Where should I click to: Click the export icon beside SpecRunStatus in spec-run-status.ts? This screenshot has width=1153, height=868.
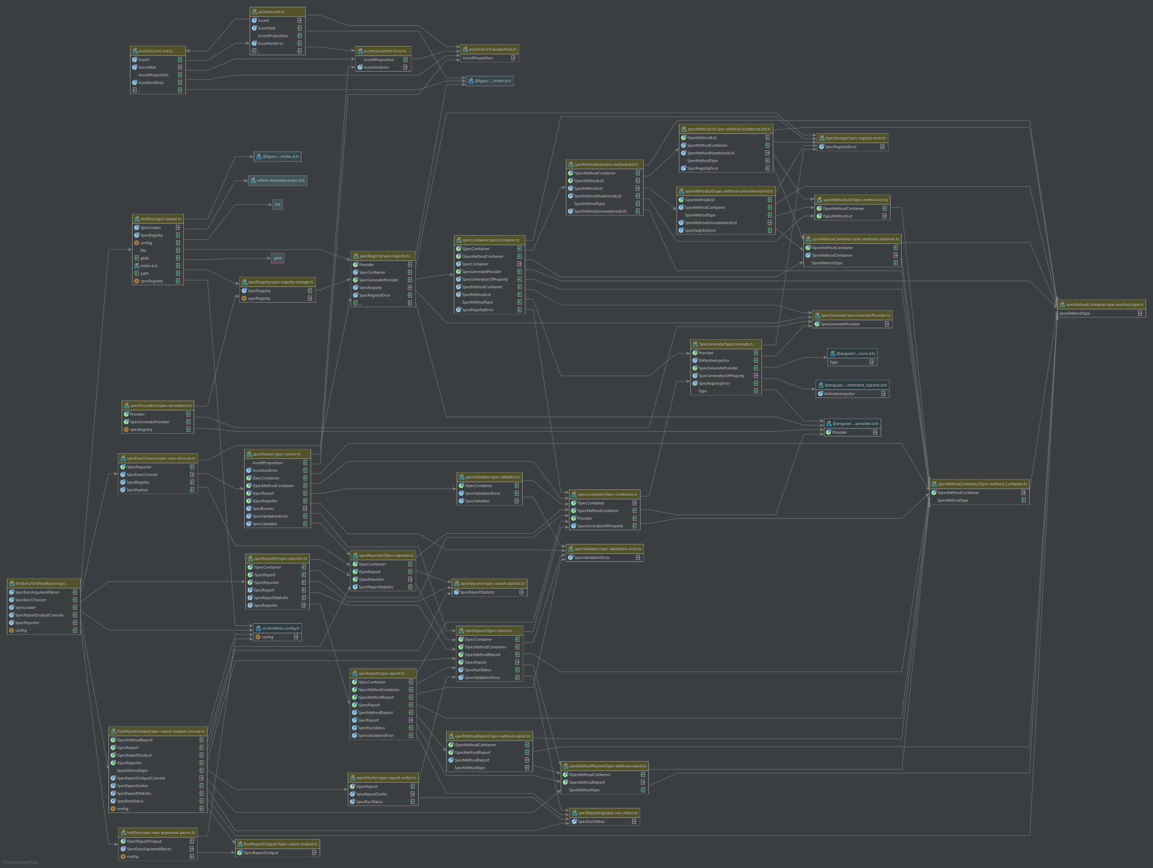point(634,822)
